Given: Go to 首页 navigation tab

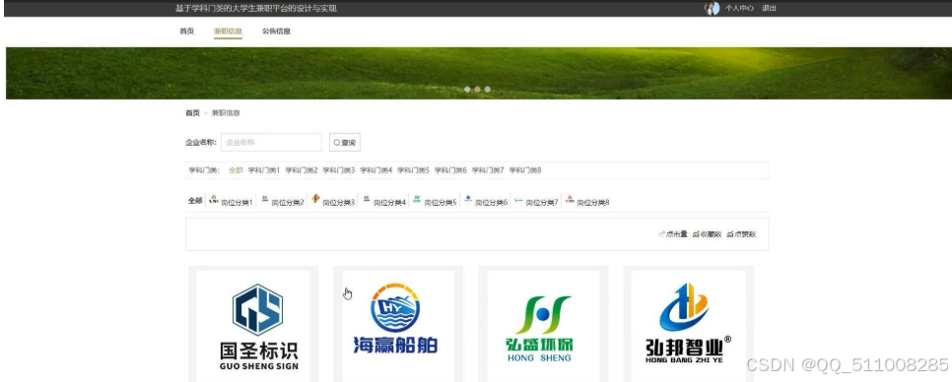Looking at the screenshot, I should tap(186, 31).
